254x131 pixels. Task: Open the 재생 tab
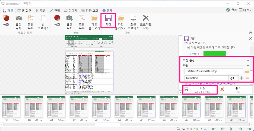coord(41,11)
